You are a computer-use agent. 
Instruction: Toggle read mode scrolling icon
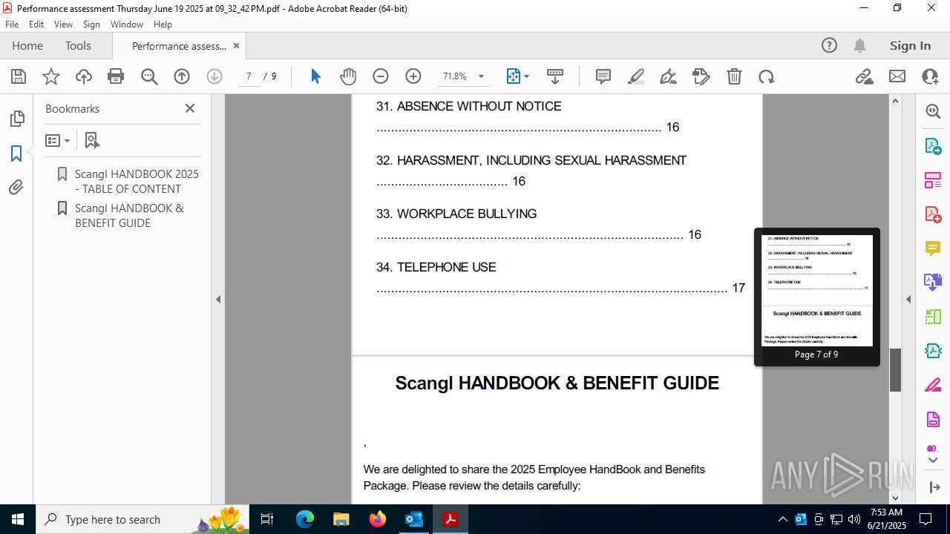point(555,76)
